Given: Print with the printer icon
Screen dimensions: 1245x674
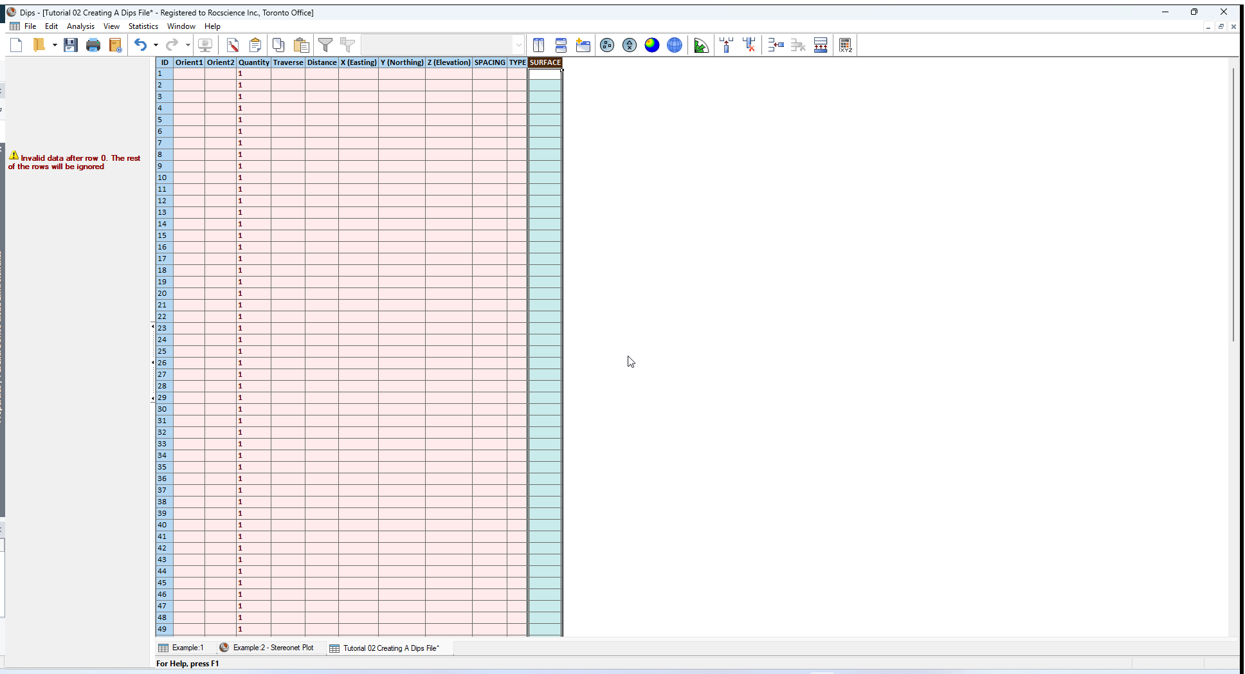Looking at the screenshot, I should [93, 45].
